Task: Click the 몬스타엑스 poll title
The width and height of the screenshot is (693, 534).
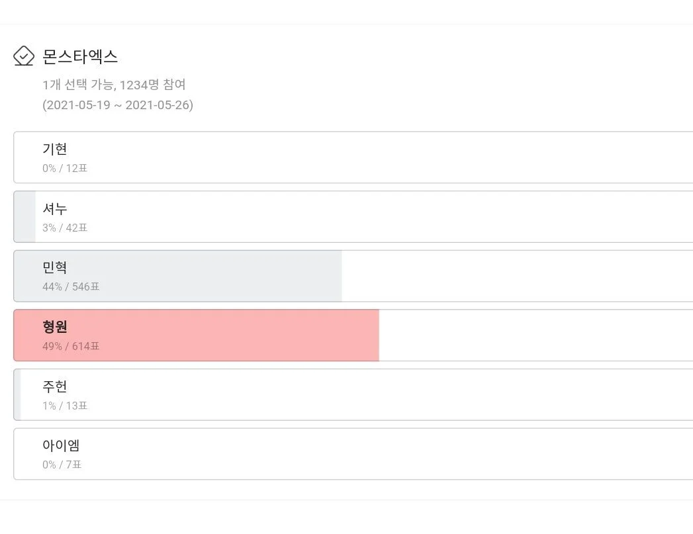Action: click(x=80, y=56)
